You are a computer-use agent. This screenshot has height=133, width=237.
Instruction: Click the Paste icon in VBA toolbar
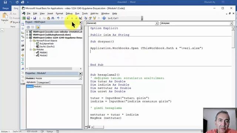pyautogui.click(x=49, y=18)
